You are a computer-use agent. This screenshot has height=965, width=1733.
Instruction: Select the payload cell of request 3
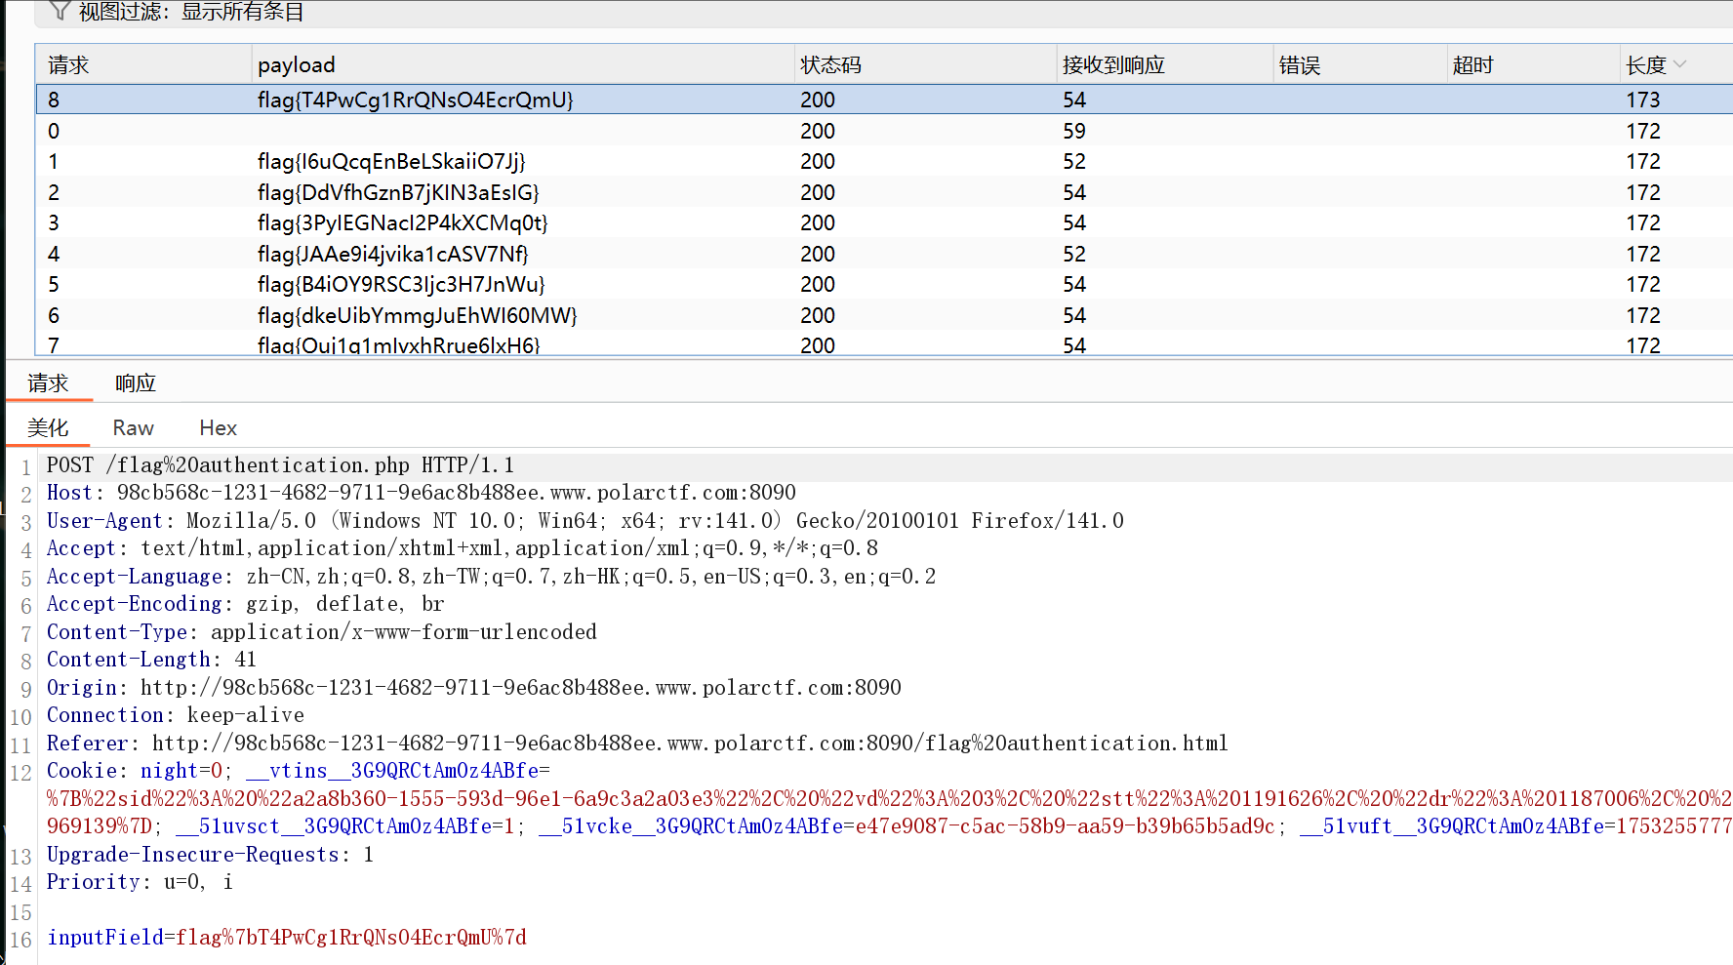403,222
